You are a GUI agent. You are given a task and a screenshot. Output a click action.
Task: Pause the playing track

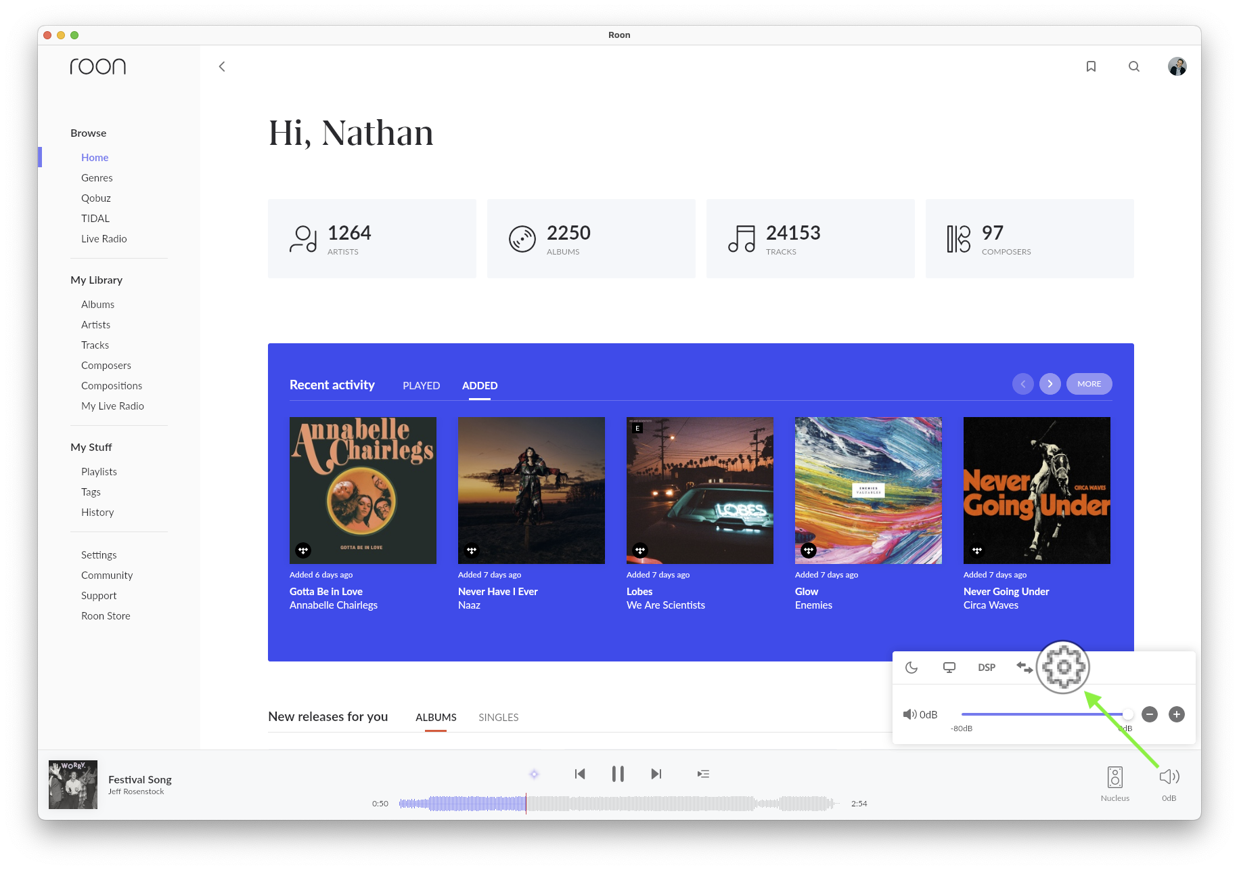(618, 774)
